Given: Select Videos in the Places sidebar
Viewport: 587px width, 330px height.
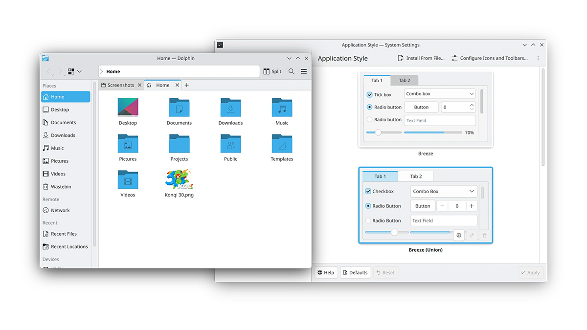Looking at the screenshot, I should point(66,174).
